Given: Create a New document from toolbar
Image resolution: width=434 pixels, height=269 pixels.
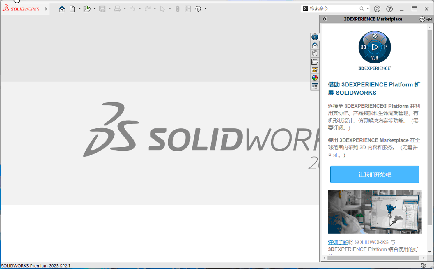Looking at the screenshot, I should click(72, 9).
